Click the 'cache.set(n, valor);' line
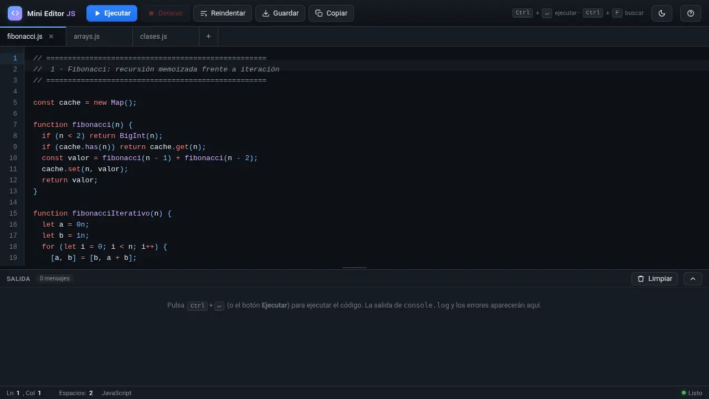The image size is (709, 399). (85, 169)
